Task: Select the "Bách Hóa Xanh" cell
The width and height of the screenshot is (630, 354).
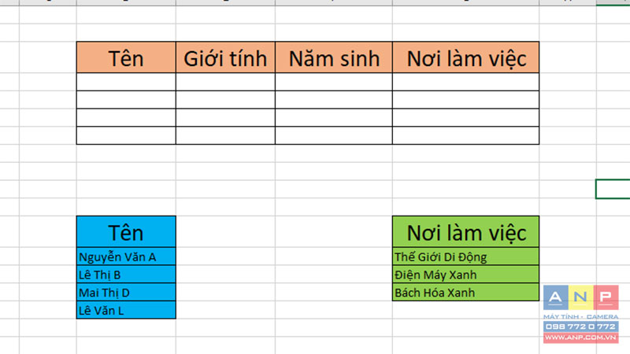Action: 465,292
